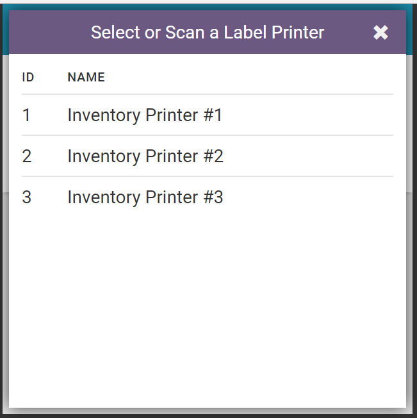This screenshot has height=418, width=417.
Task: Click ID cell 3 in the printer list
Action: pos(26,197)
